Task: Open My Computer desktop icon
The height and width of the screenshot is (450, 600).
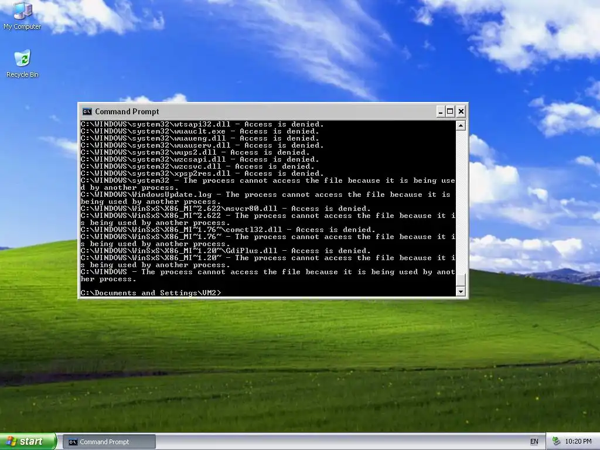Action: (x=22, y=15)
